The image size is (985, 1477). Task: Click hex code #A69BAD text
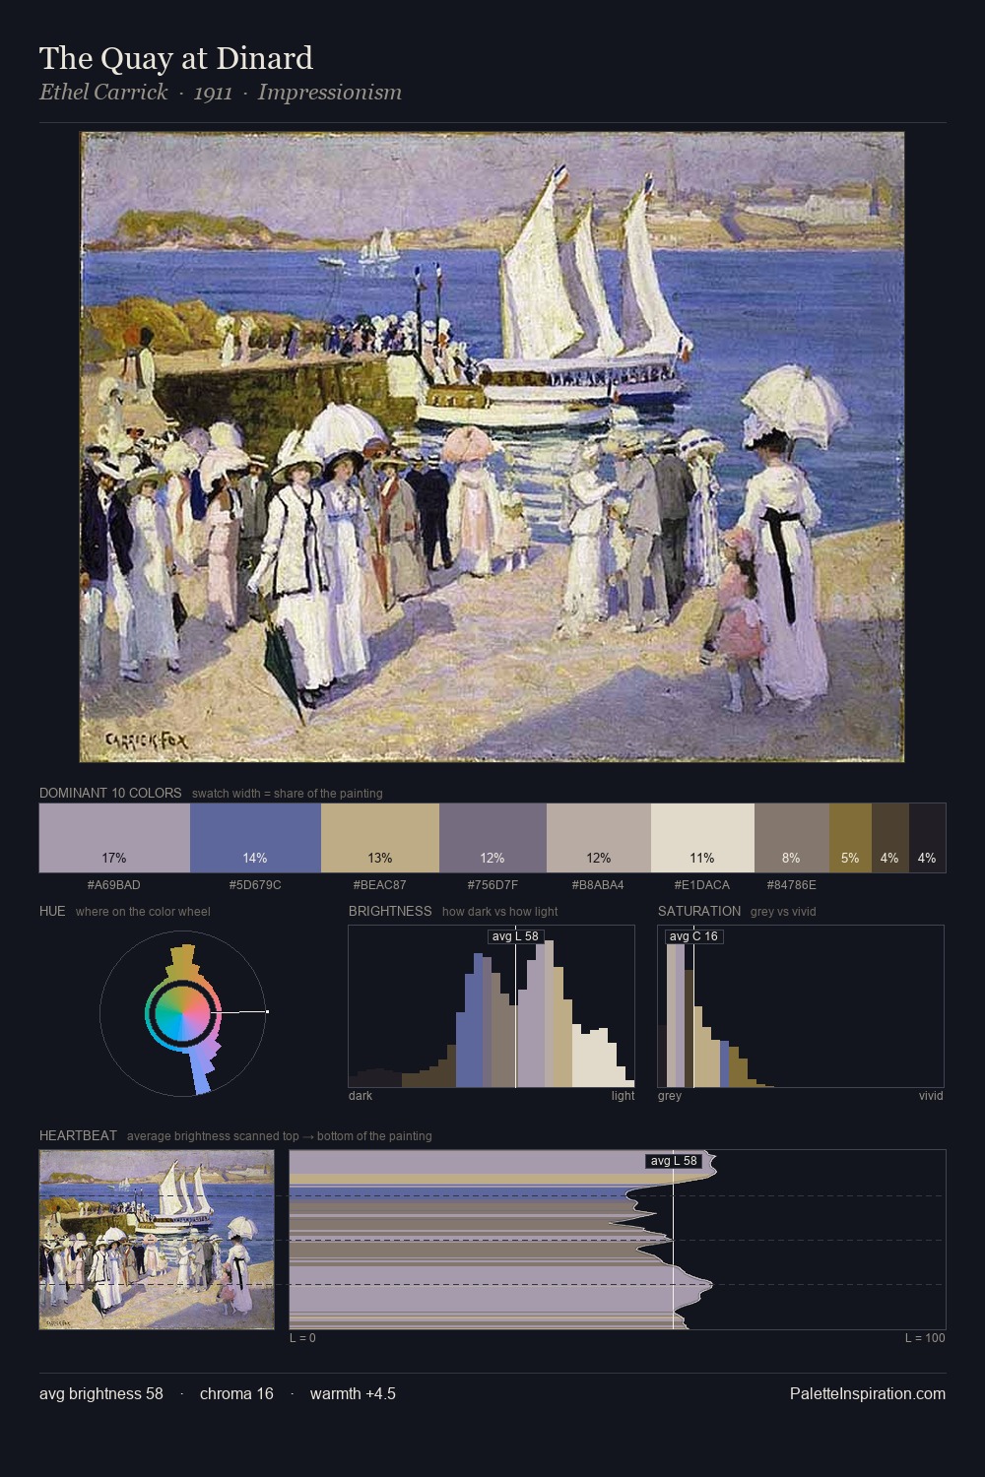[x=114, y=885]
